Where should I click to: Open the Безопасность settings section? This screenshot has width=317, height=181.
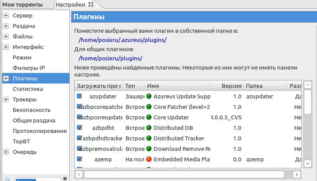(32, 110)
